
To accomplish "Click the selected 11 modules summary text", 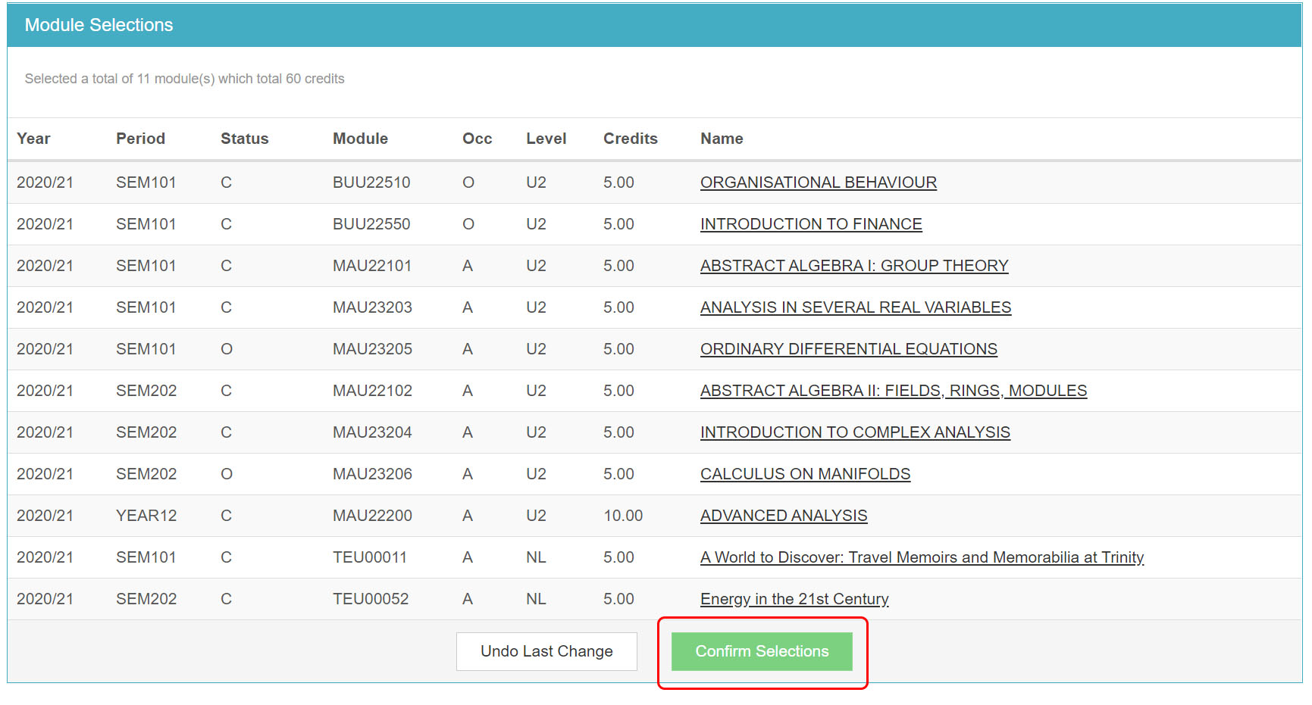I will (184, 79).
